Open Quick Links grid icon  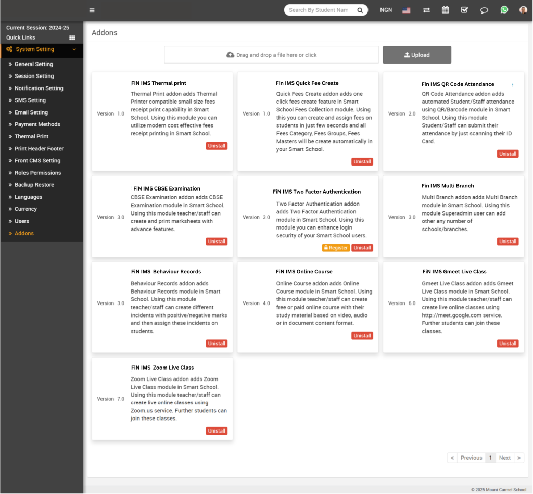click(72, 38)
